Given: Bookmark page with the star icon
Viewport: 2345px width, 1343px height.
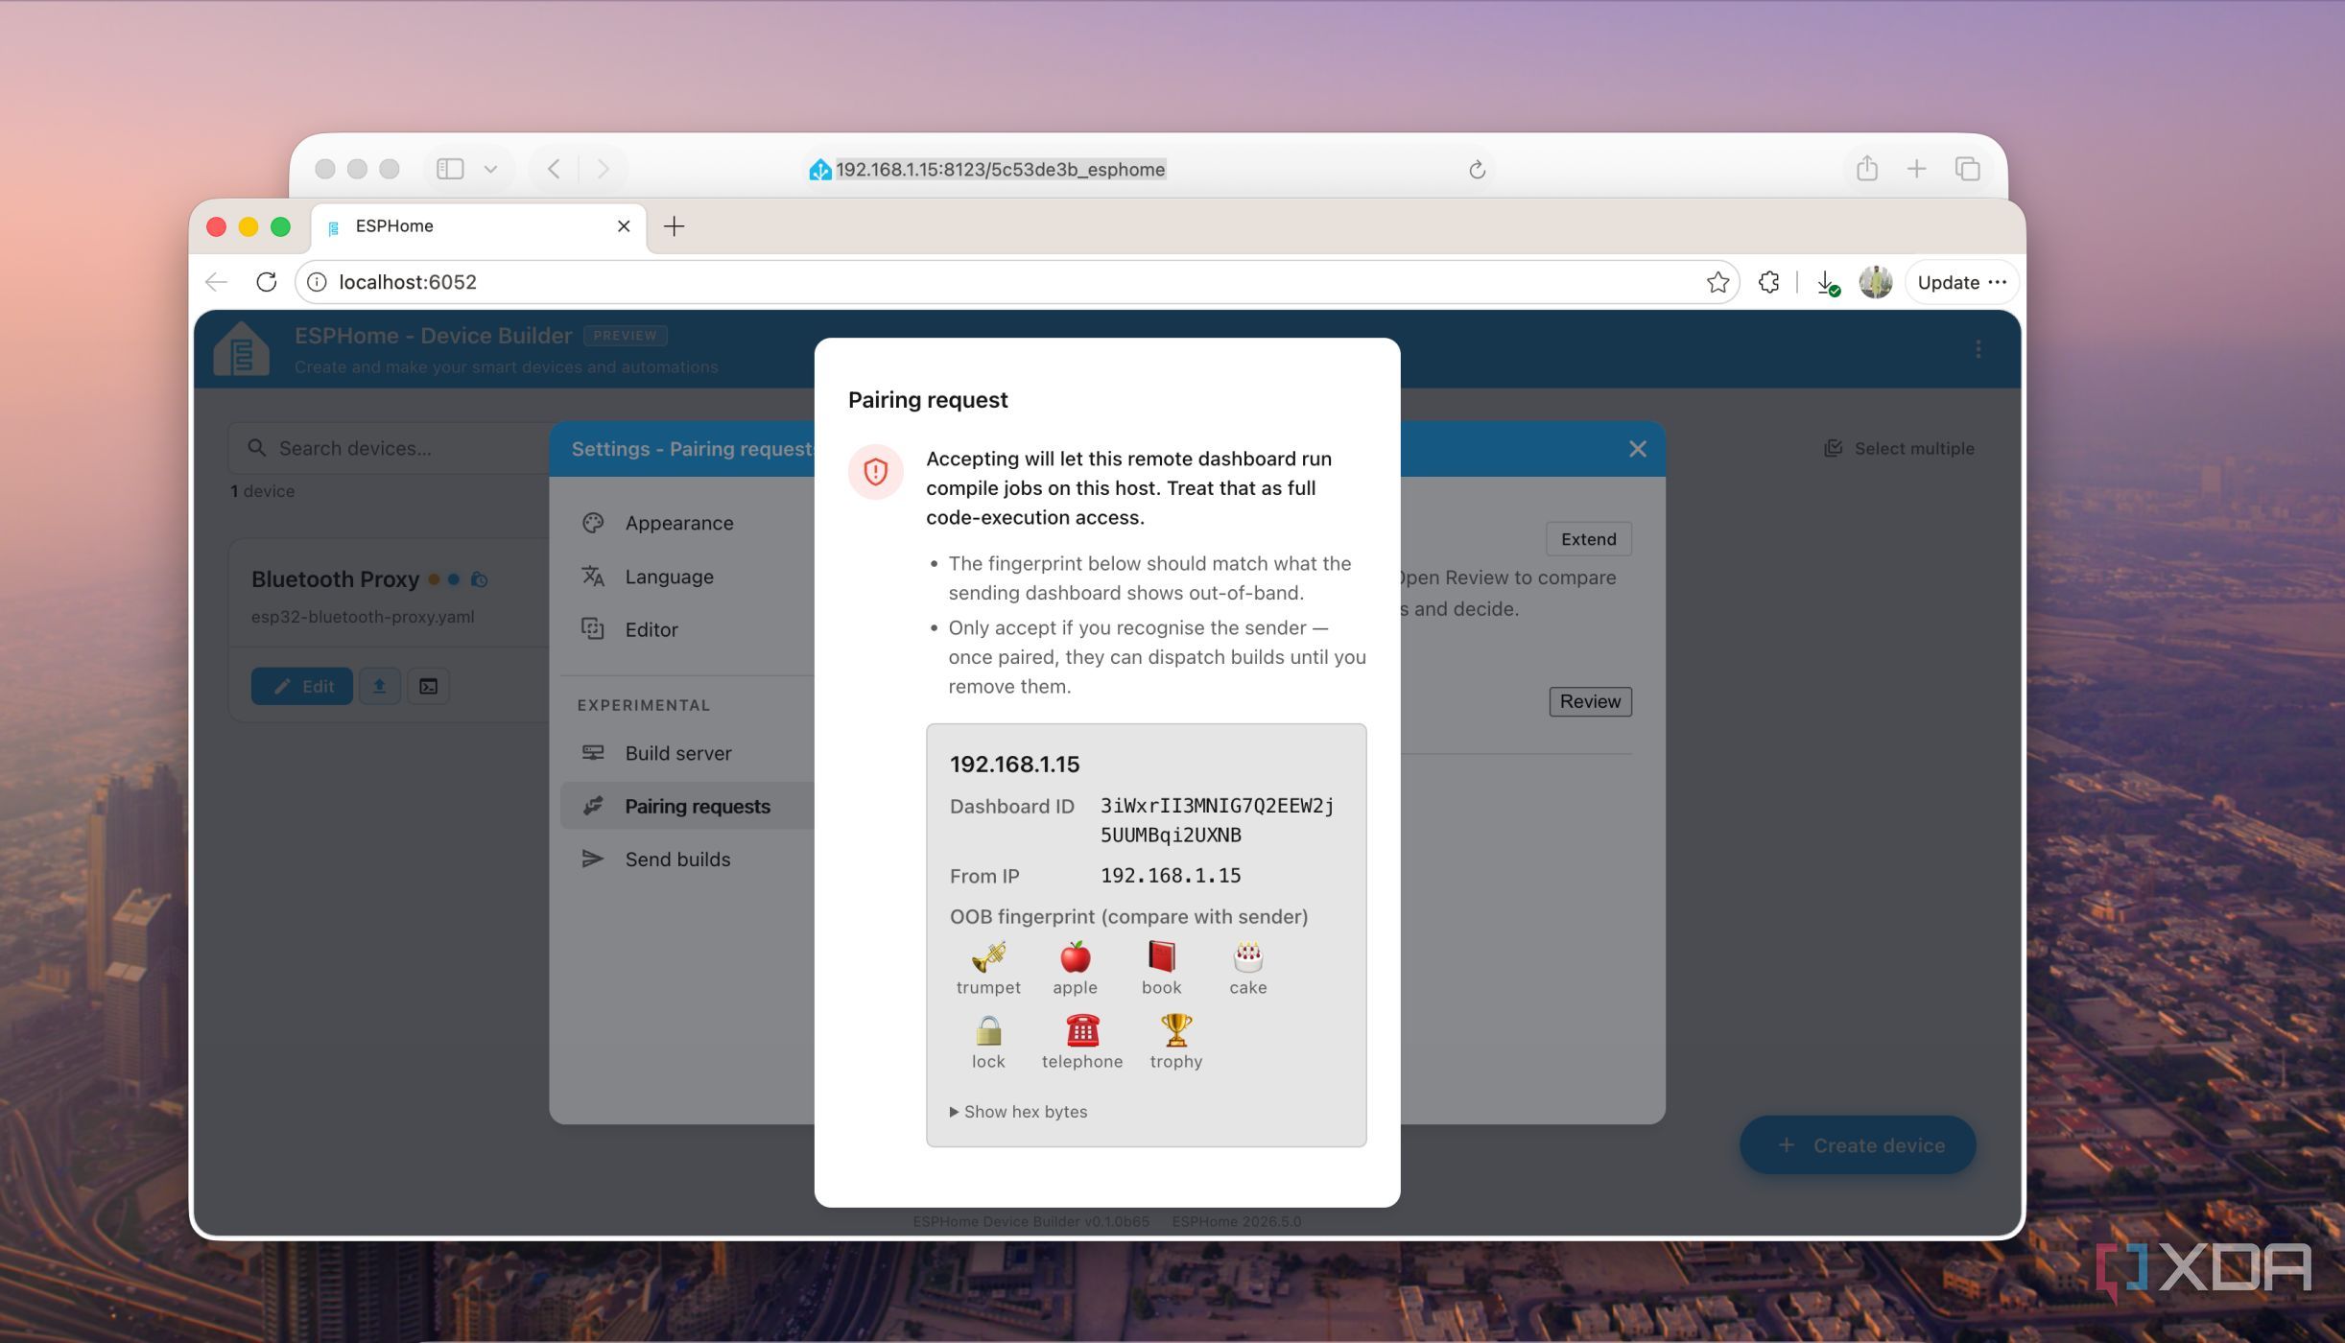Looking at the screenshot, I should (x=1717, y=282).
